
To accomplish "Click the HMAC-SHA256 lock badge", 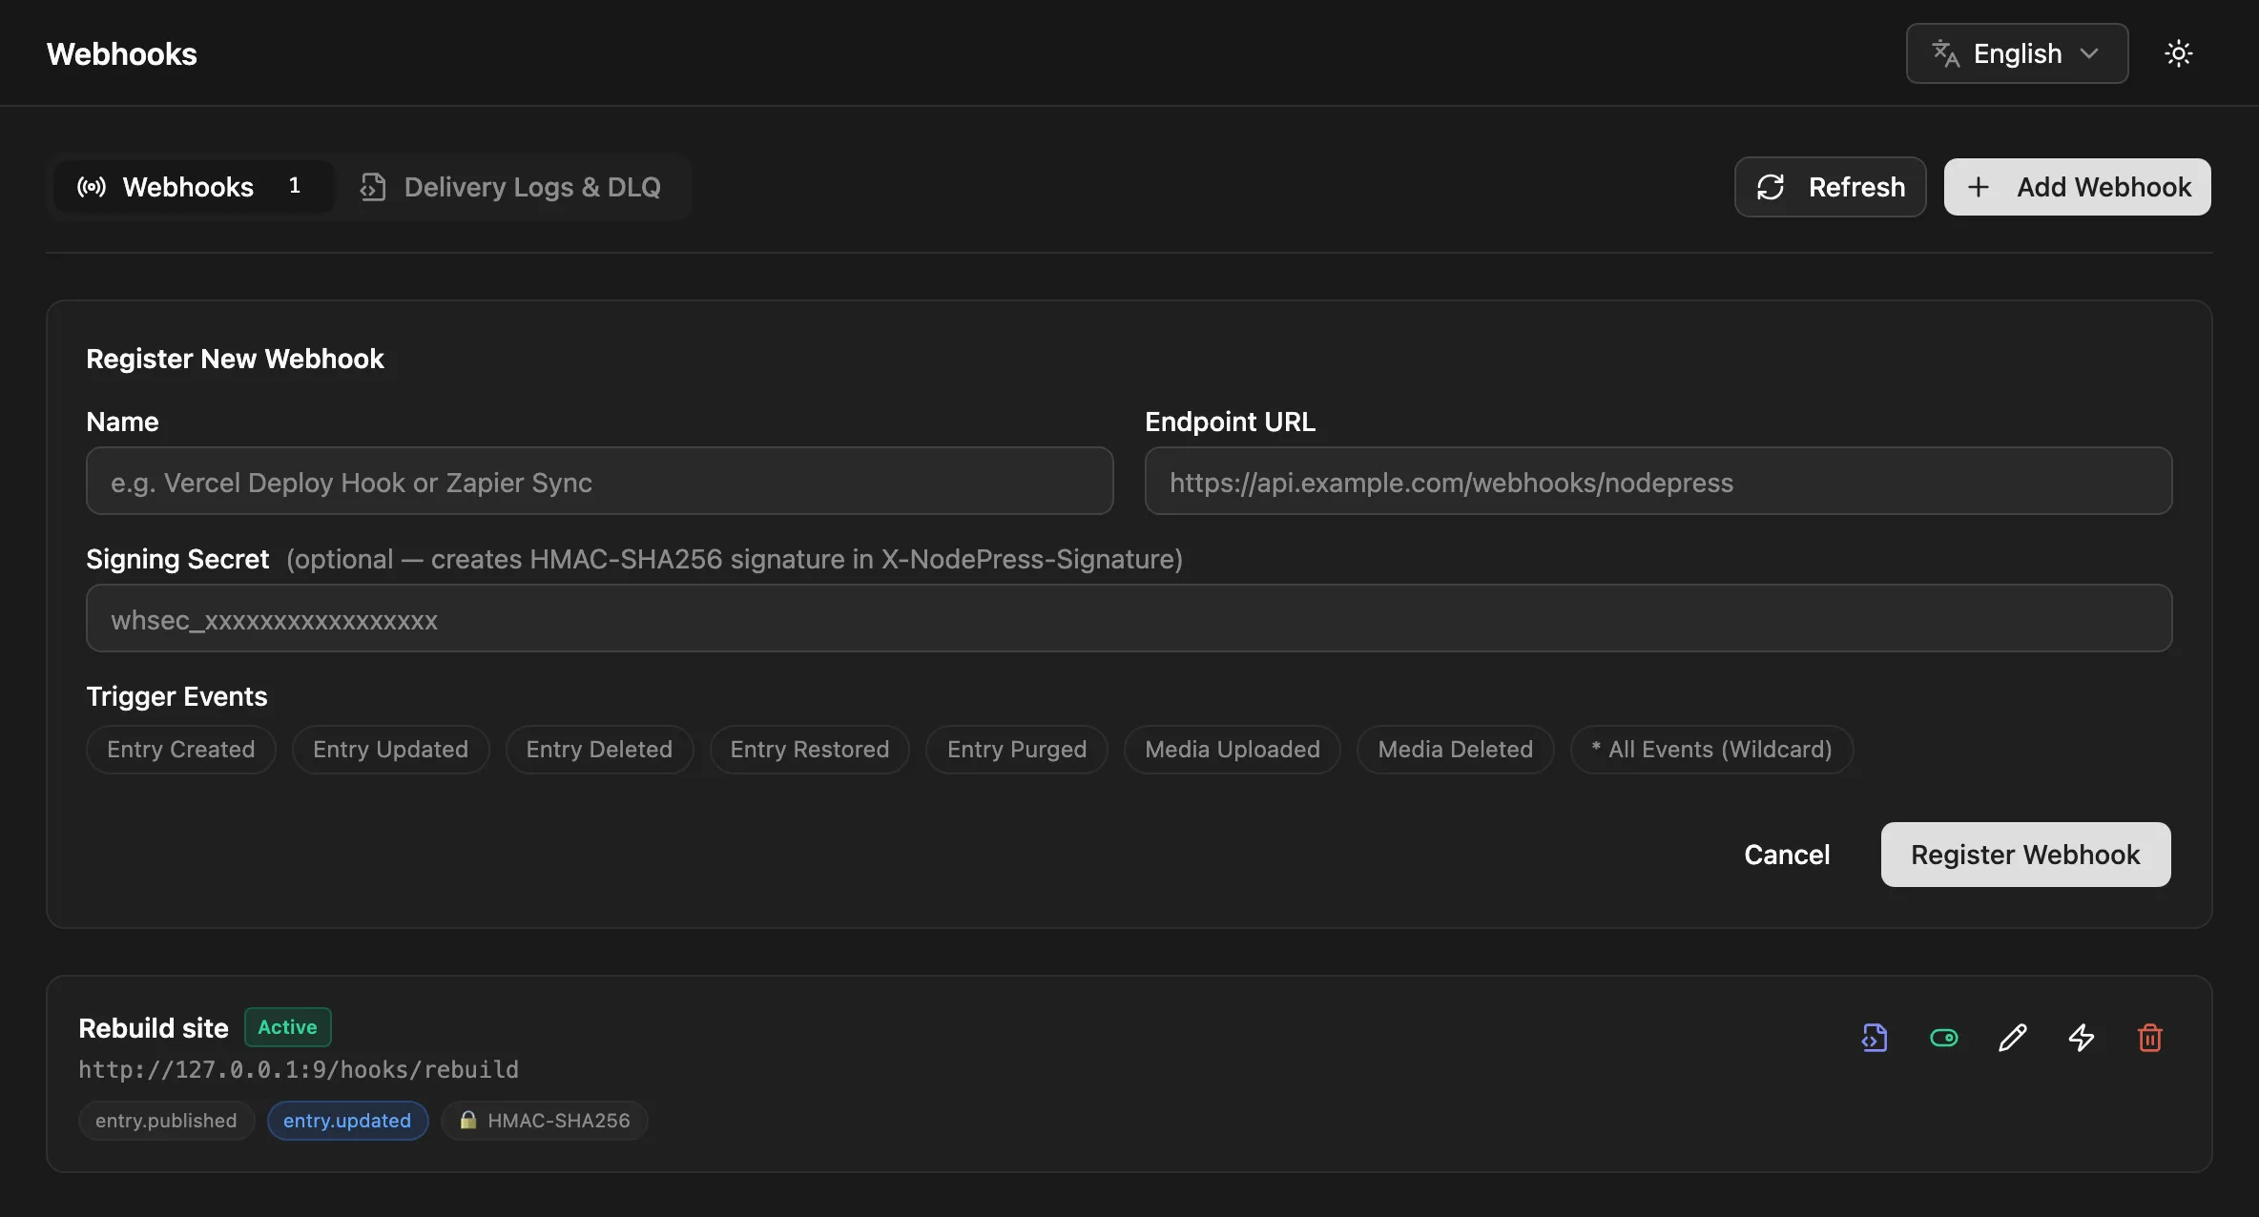I will click(544, 1121).
